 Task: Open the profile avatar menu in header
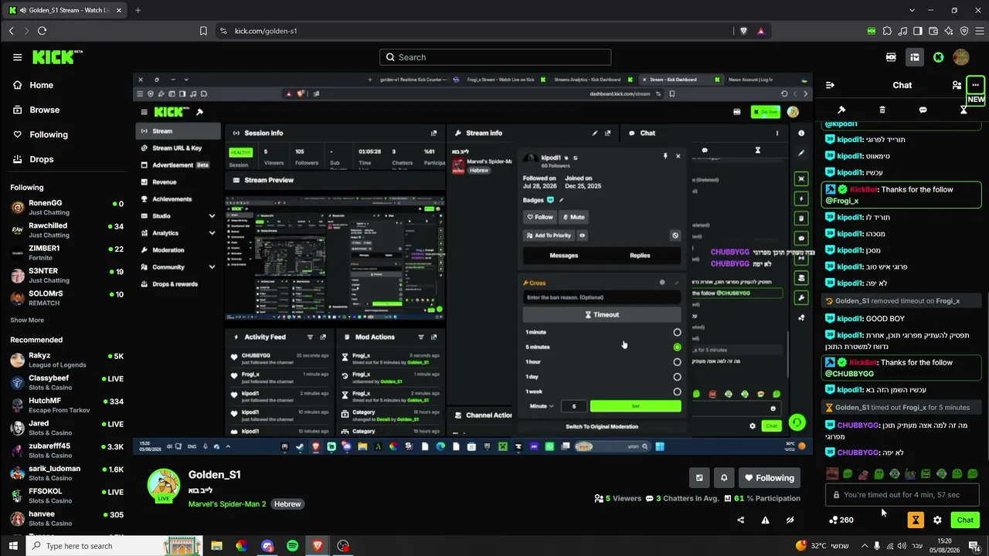click(961, 57)
